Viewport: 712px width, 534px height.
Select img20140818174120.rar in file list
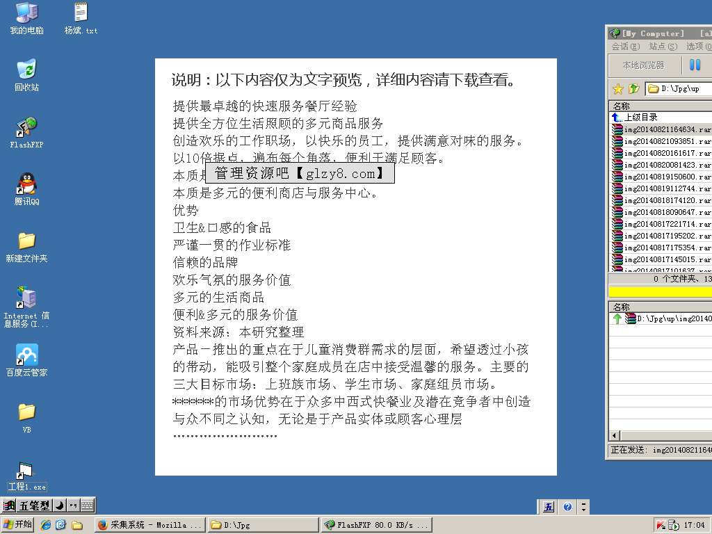(x=661, y=200)
